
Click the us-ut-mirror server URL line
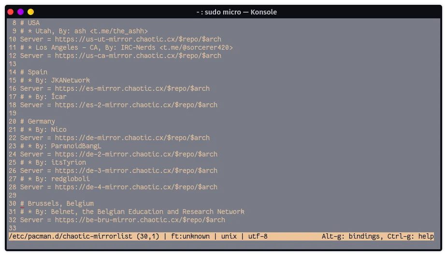click(121, 39)
